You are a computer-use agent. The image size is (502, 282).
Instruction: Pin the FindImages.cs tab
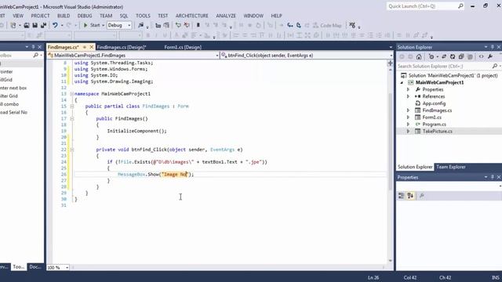[85, 47]
